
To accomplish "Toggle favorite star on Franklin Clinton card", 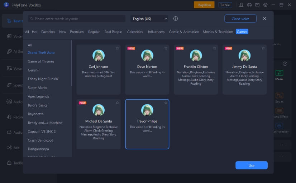I will pos(214,48).
